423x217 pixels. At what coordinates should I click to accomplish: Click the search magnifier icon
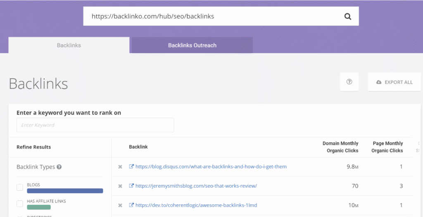coord(348,16)
